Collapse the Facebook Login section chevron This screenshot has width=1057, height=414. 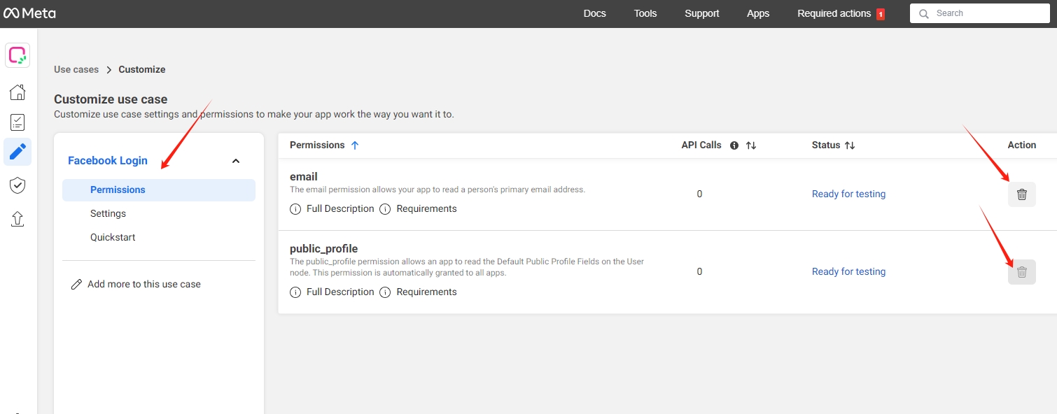tap(235, 160)
